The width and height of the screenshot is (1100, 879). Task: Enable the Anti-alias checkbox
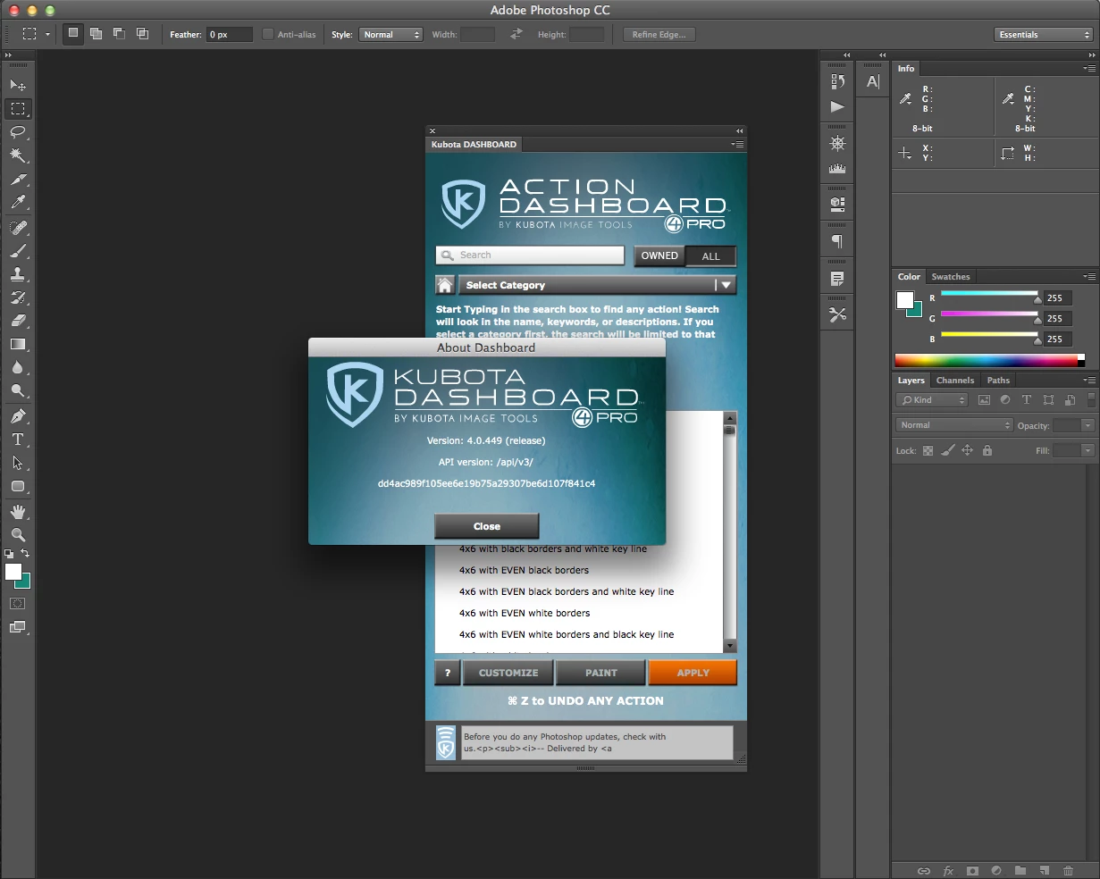click(x=267, y=34)
